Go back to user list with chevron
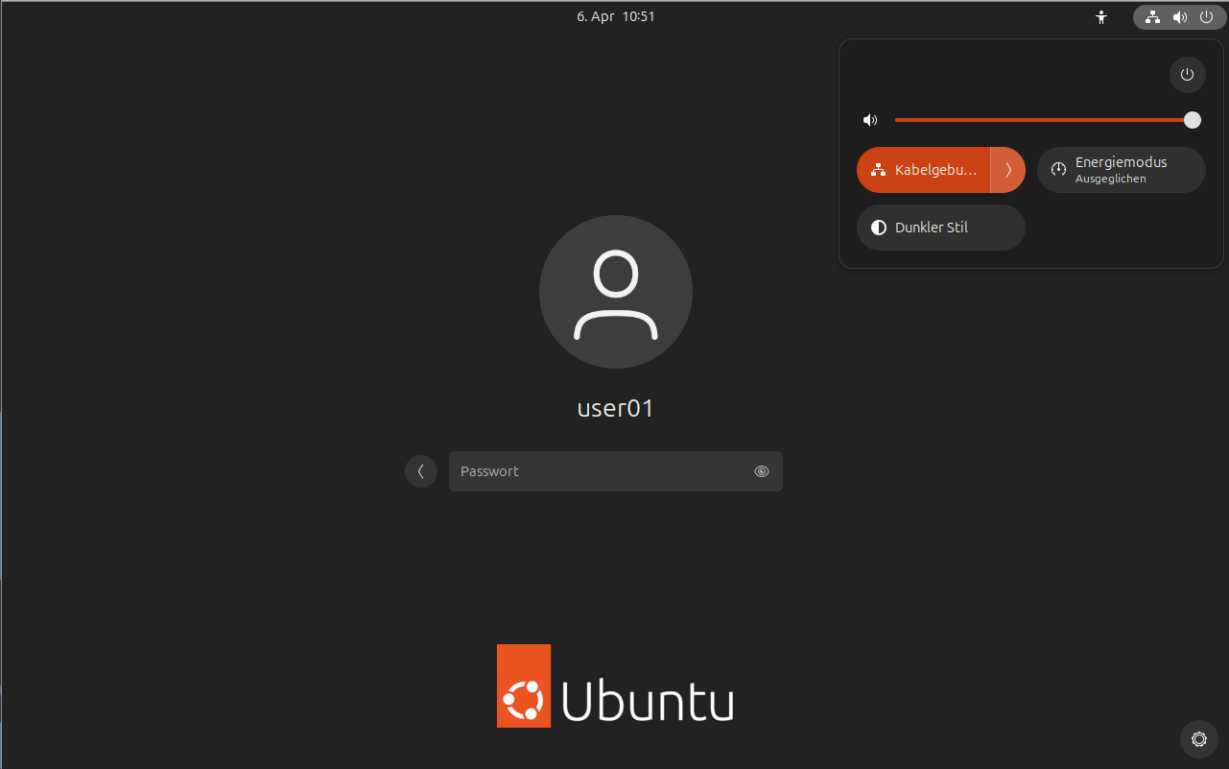The height and width of the screenshot is (769, 1229). [x=421, y=471]
